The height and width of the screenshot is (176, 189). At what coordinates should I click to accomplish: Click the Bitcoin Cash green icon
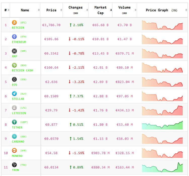pos(14,65)
